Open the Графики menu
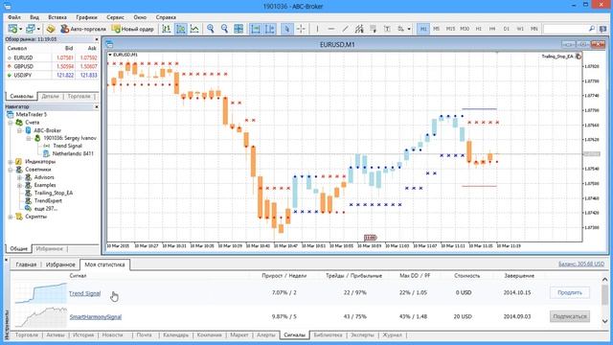 point(86,17)
